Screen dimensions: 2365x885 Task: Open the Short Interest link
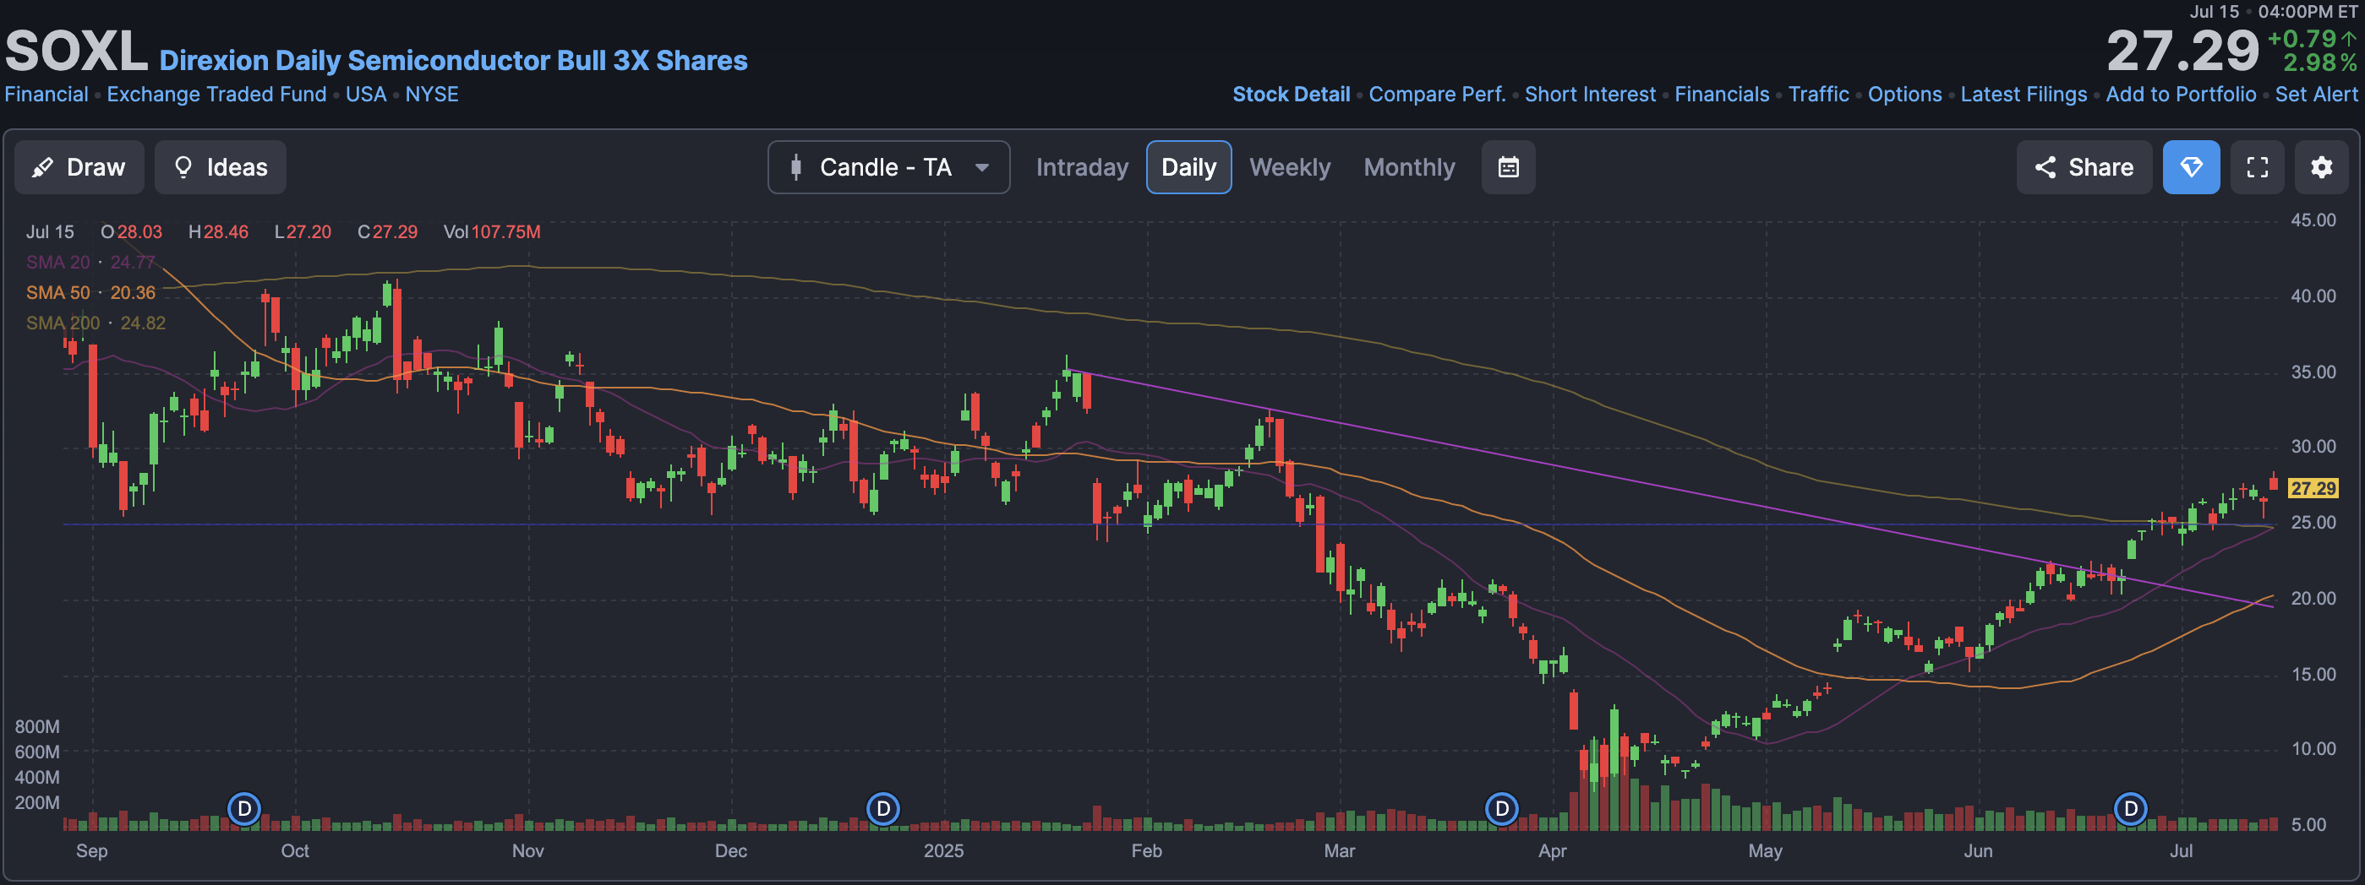[1590, 95]
